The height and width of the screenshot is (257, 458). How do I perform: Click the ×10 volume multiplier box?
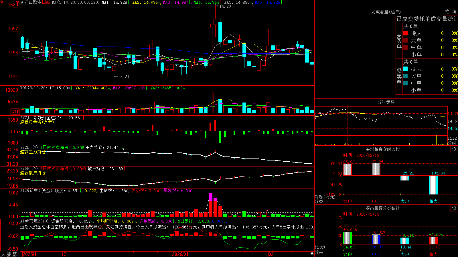[x=15, y=112]
